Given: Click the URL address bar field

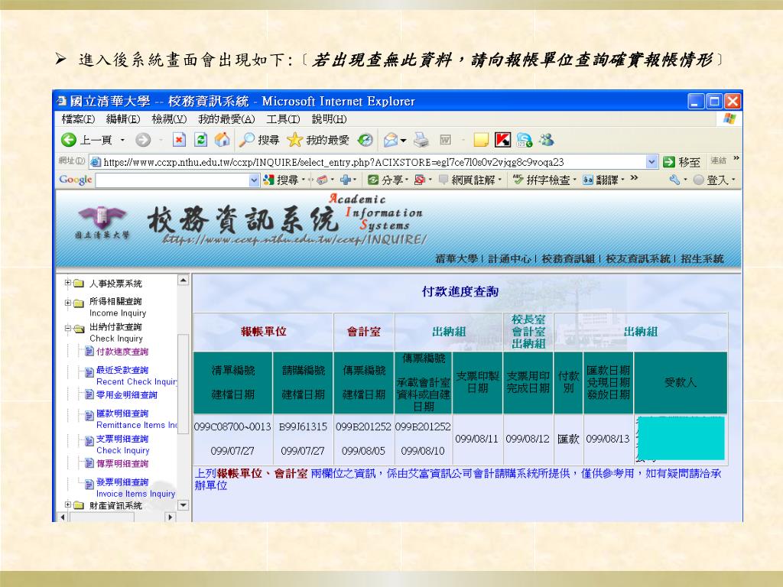Looking at the screenshot, I should (x=373, y=162).
